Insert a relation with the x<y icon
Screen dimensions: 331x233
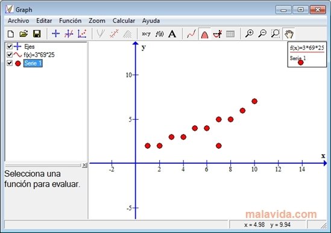(x=146, y=34)
